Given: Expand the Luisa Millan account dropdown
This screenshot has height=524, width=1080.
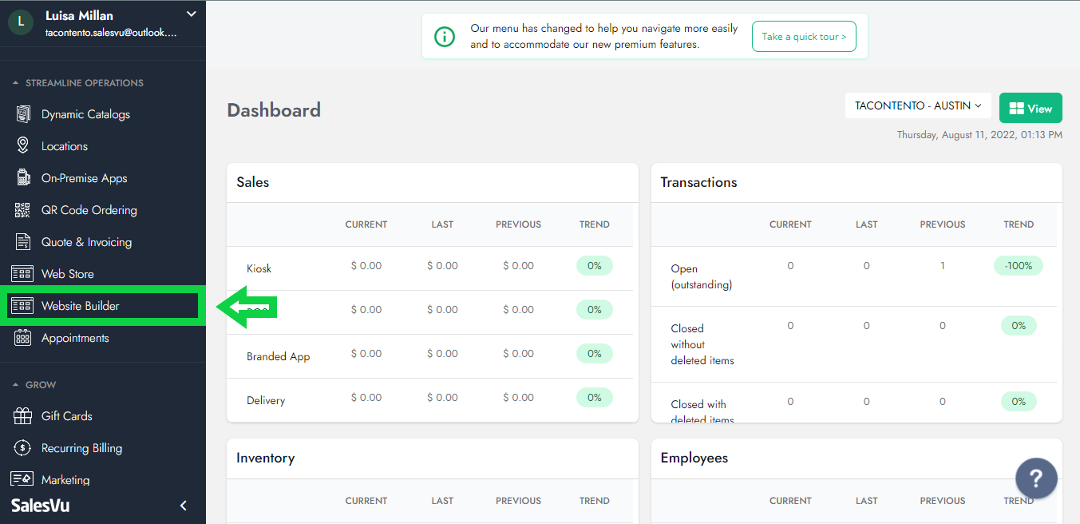Looking at the screenshot, I should (191, 14).
